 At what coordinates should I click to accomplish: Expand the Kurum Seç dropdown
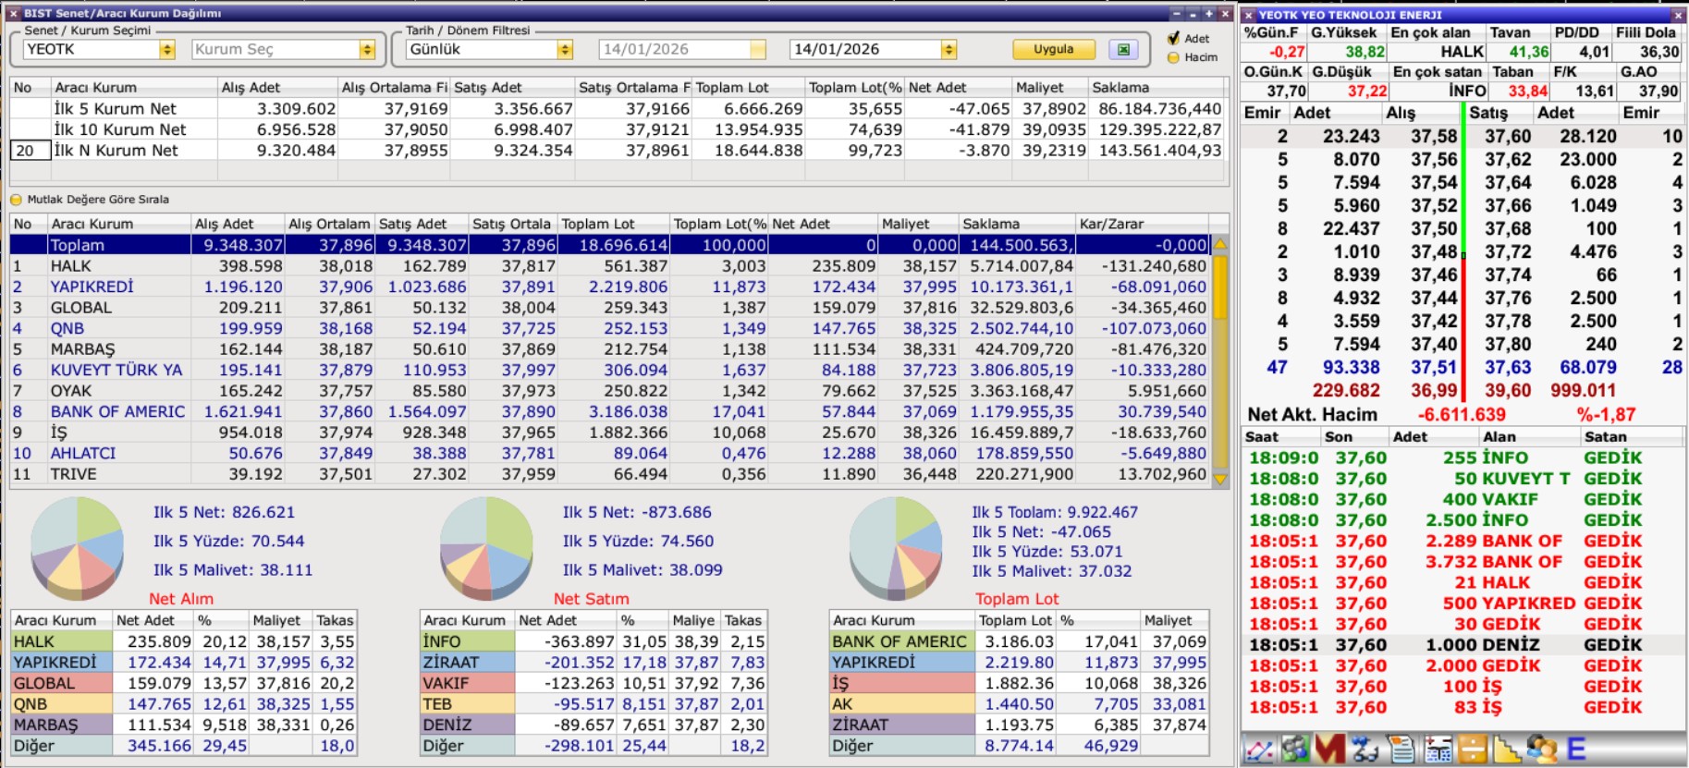tap(367, 50)
